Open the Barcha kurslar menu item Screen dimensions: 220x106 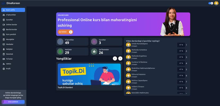click(x=11, y=30)
